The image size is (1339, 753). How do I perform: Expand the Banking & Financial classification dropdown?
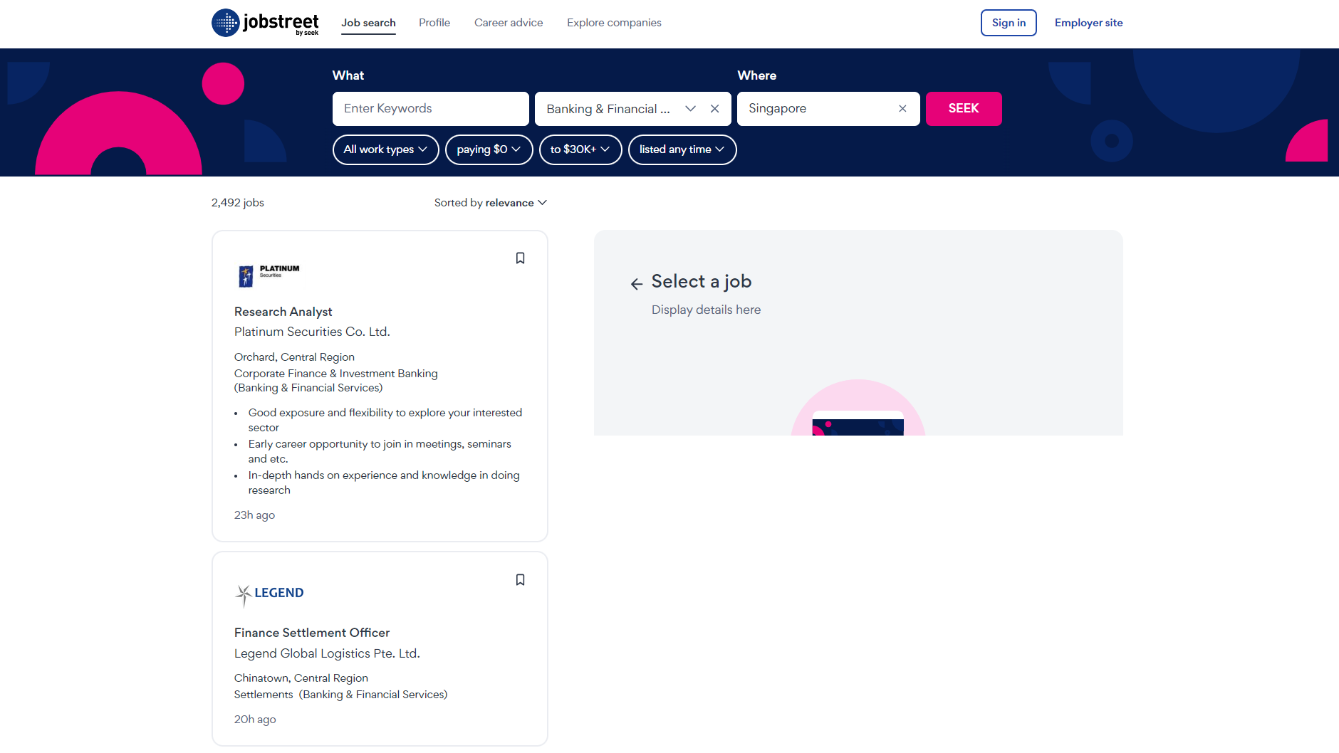coord(690,109)
